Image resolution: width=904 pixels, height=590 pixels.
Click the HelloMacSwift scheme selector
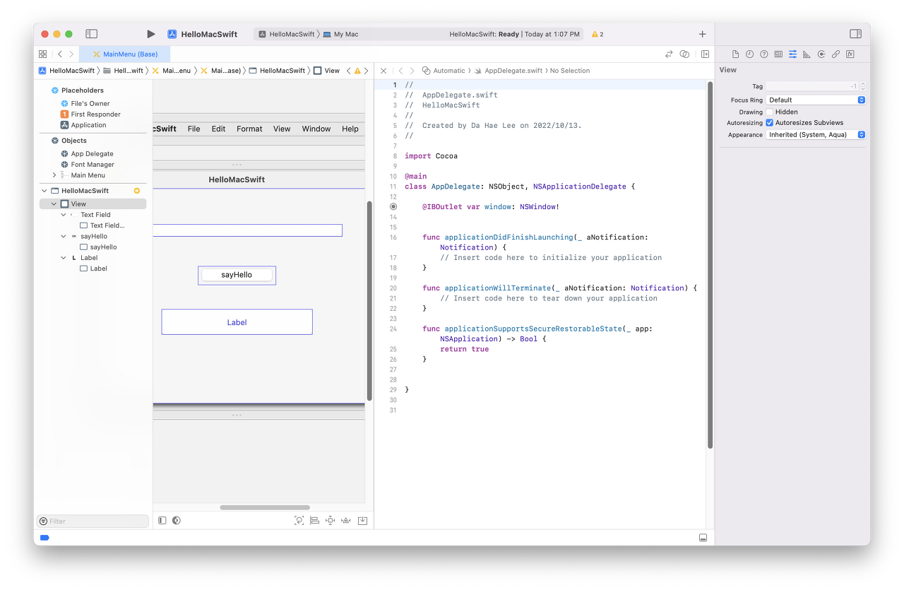point(287,34)
